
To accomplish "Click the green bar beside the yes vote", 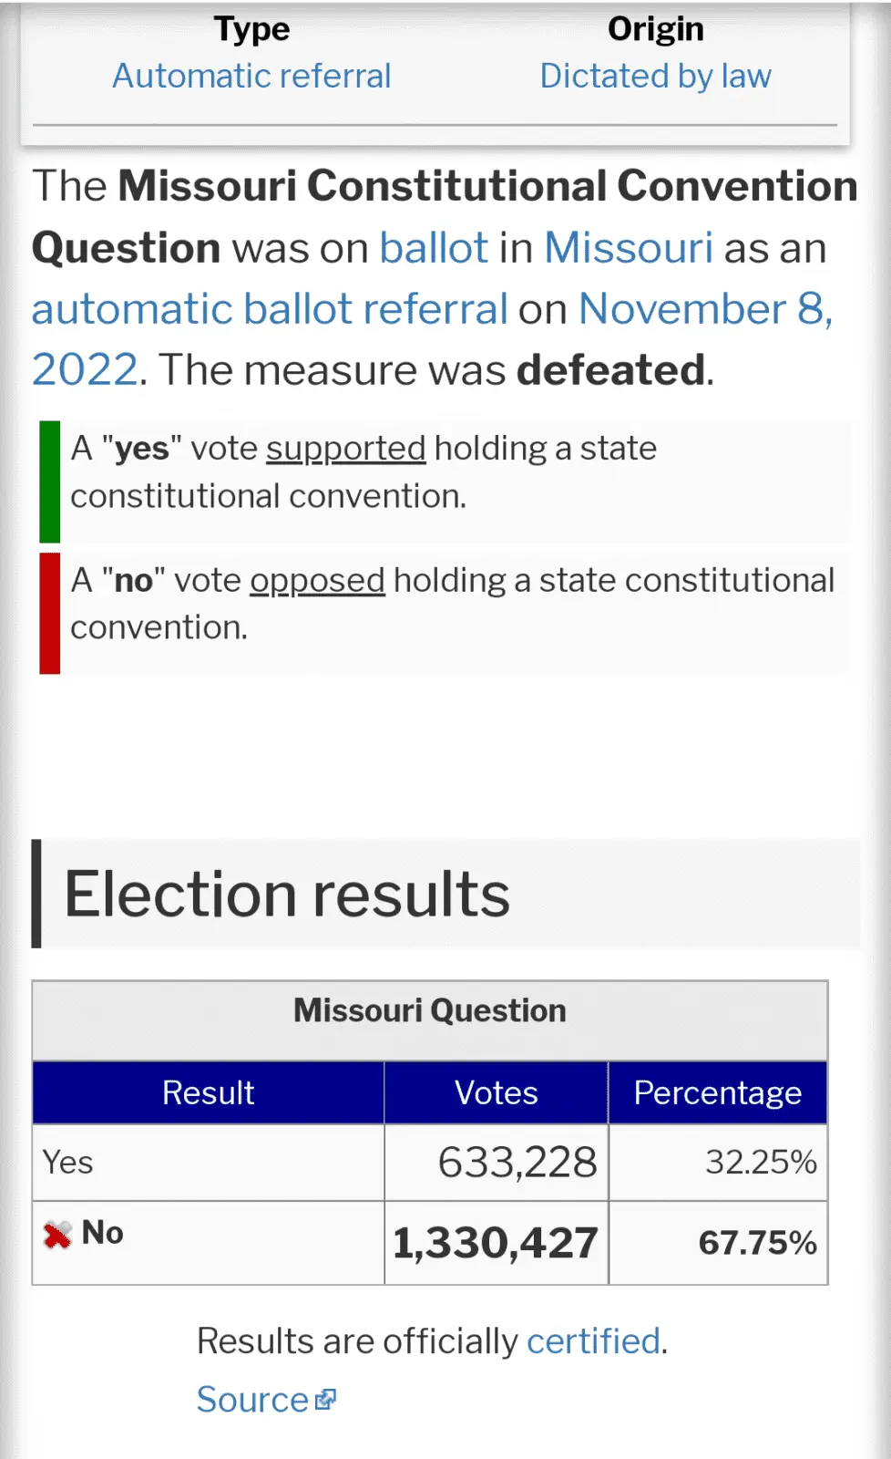I will point(50,481).
